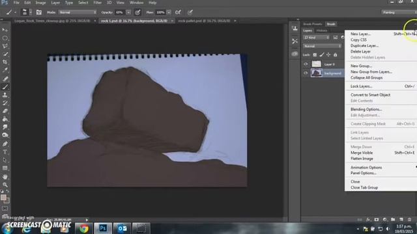Viewport: 417px width, 234px height.
Task: Select the Paint Bucket tool
Action: [x=5, y=119]
